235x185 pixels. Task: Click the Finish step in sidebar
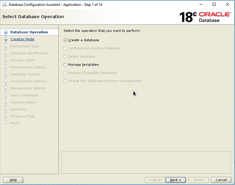pyautogui.click(x=15, y=123)
